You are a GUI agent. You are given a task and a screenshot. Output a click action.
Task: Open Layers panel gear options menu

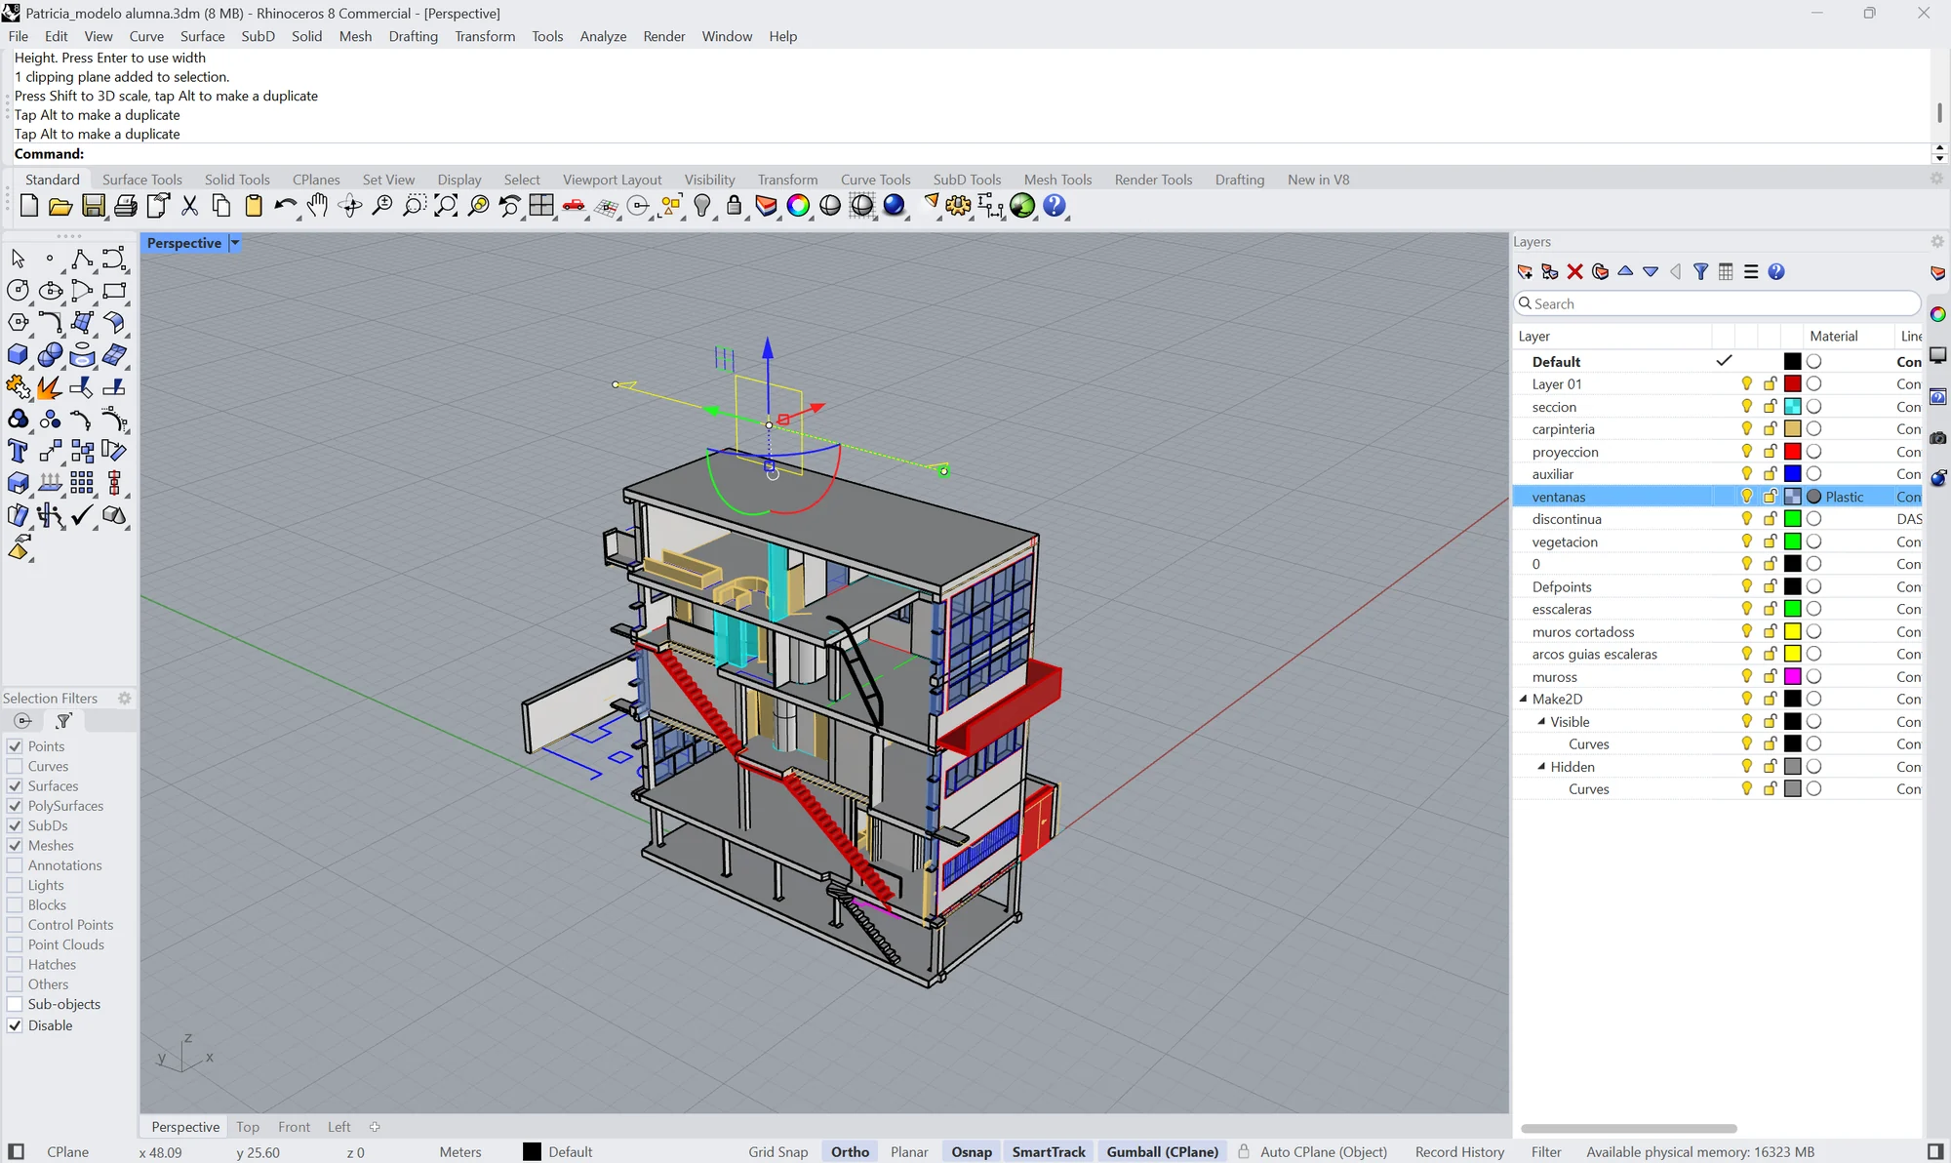(1937, 242)
